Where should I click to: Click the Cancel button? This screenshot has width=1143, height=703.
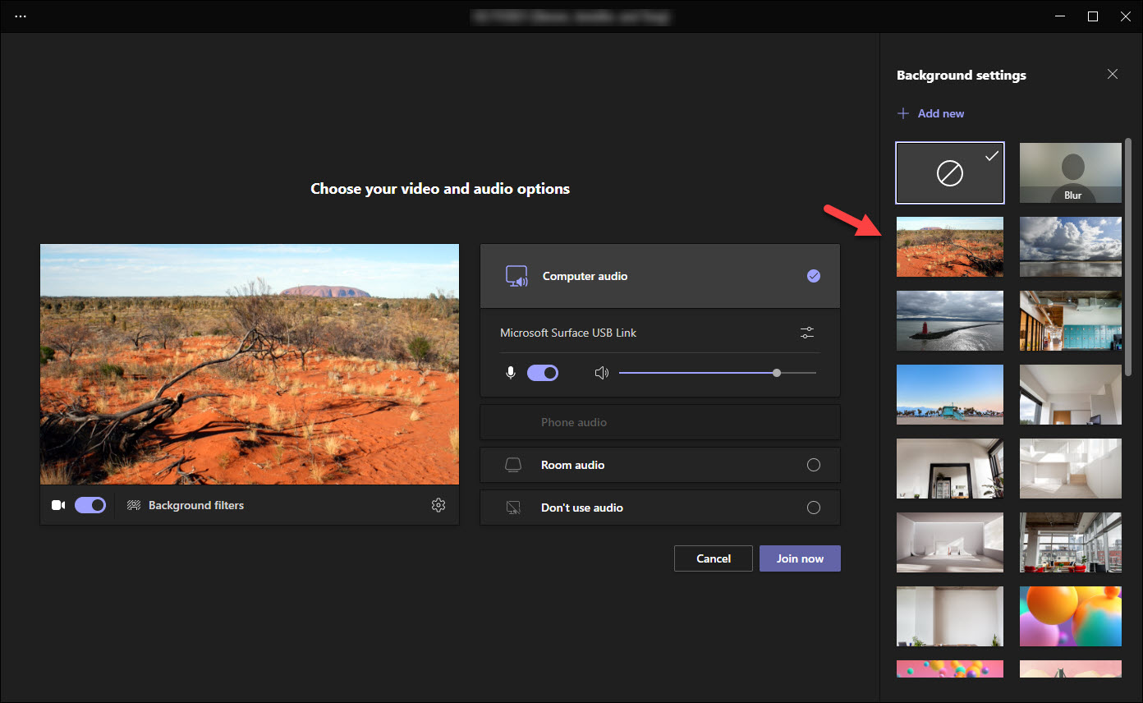coord(713,558)
